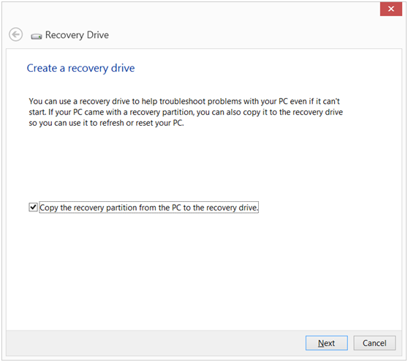The height and width of the screenshot is (362, 408).
Task: Click the empty white area below the checkbox
Action: 203,271
